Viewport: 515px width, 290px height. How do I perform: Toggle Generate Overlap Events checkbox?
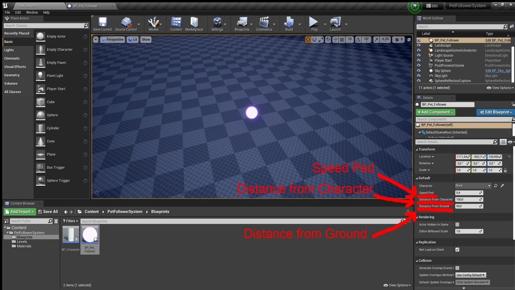pyautogui.click(x=457, y=268)
